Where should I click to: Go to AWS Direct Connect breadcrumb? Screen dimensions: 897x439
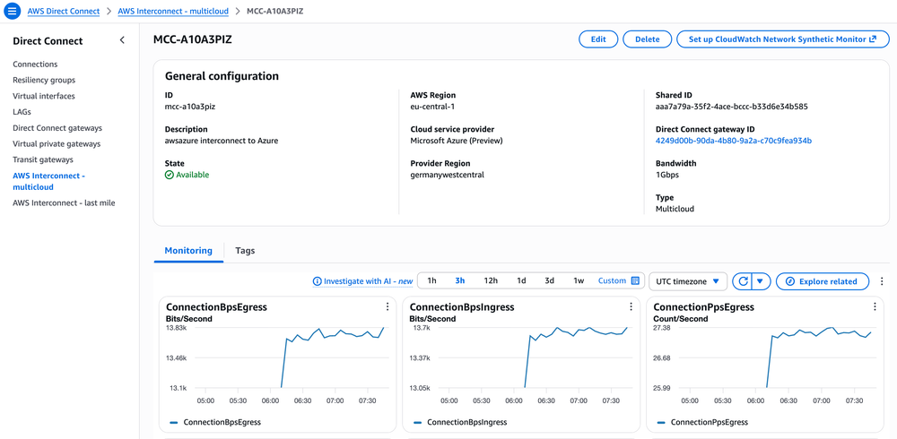click(64, 12)
